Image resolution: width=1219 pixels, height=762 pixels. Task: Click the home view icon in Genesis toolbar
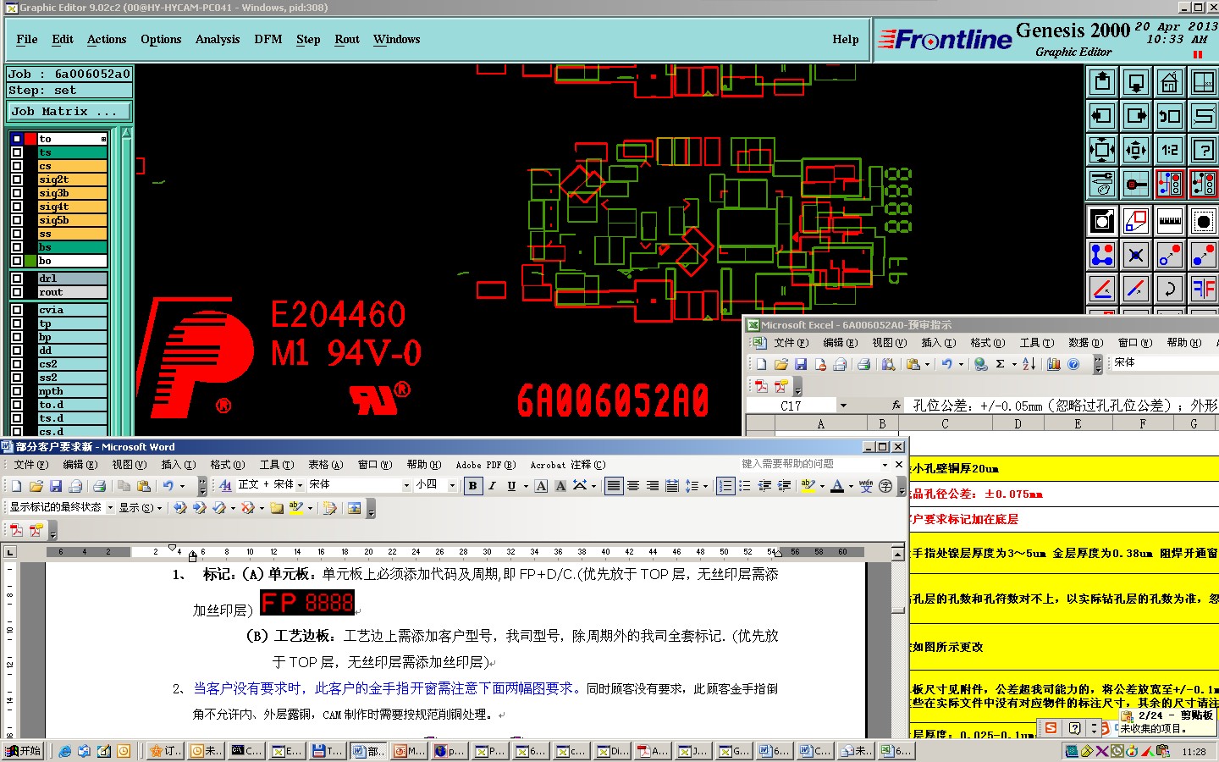[1169, 82]
